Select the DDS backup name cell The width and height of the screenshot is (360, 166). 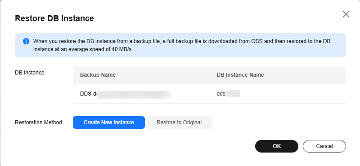(x=126, y=94)
